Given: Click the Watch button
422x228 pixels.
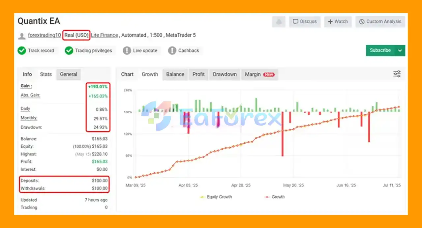Looking at the screenshot, I should 338,22.
